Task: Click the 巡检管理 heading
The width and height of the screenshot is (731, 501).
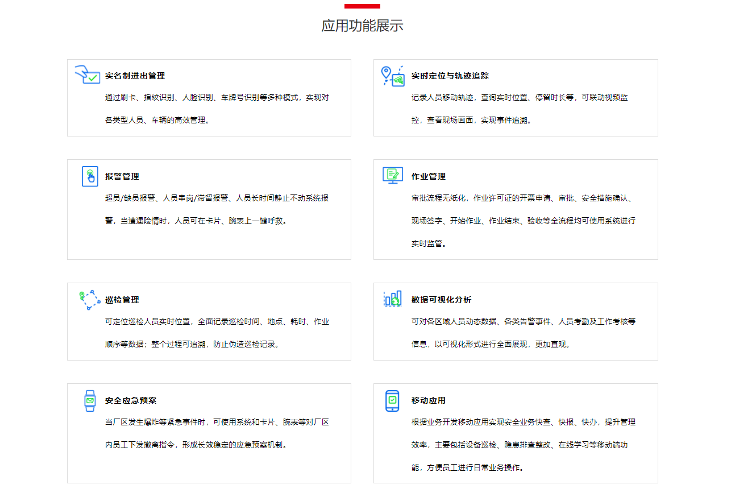Action: [x=122, y=300]
